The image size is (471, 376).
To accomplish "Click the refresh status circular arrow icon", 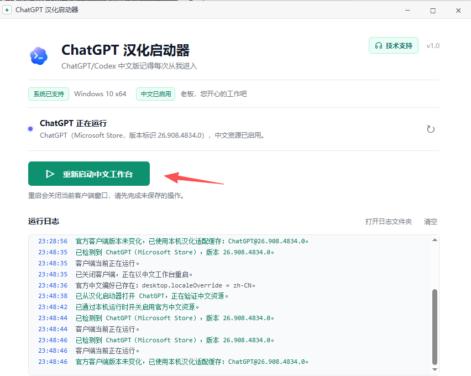I will coord(431,129).
